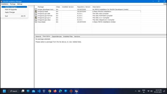The image size is (167, 94).
Task: Open the globe app on taskbar
Action: pyautogui.click(x=60, y=91)
